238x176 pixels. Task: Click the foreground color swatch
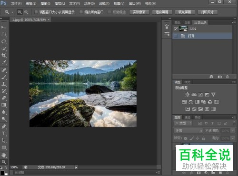[x=2, y=173]
